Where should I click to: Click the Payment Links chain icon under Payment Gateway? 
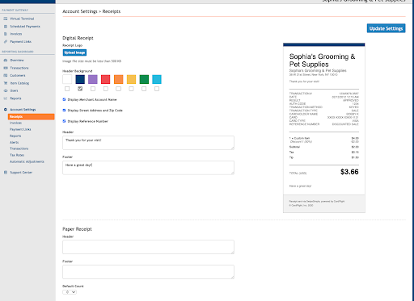(6, 42)
